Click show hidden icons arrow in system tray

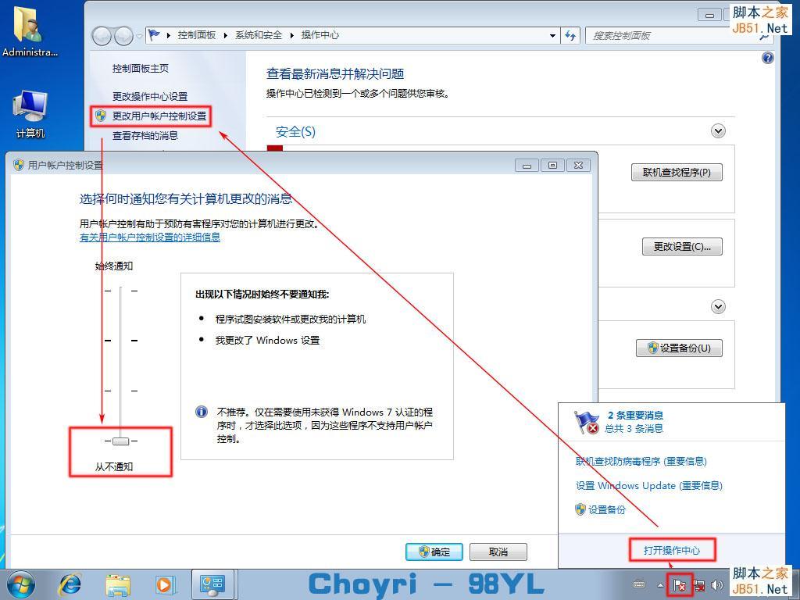660,584
